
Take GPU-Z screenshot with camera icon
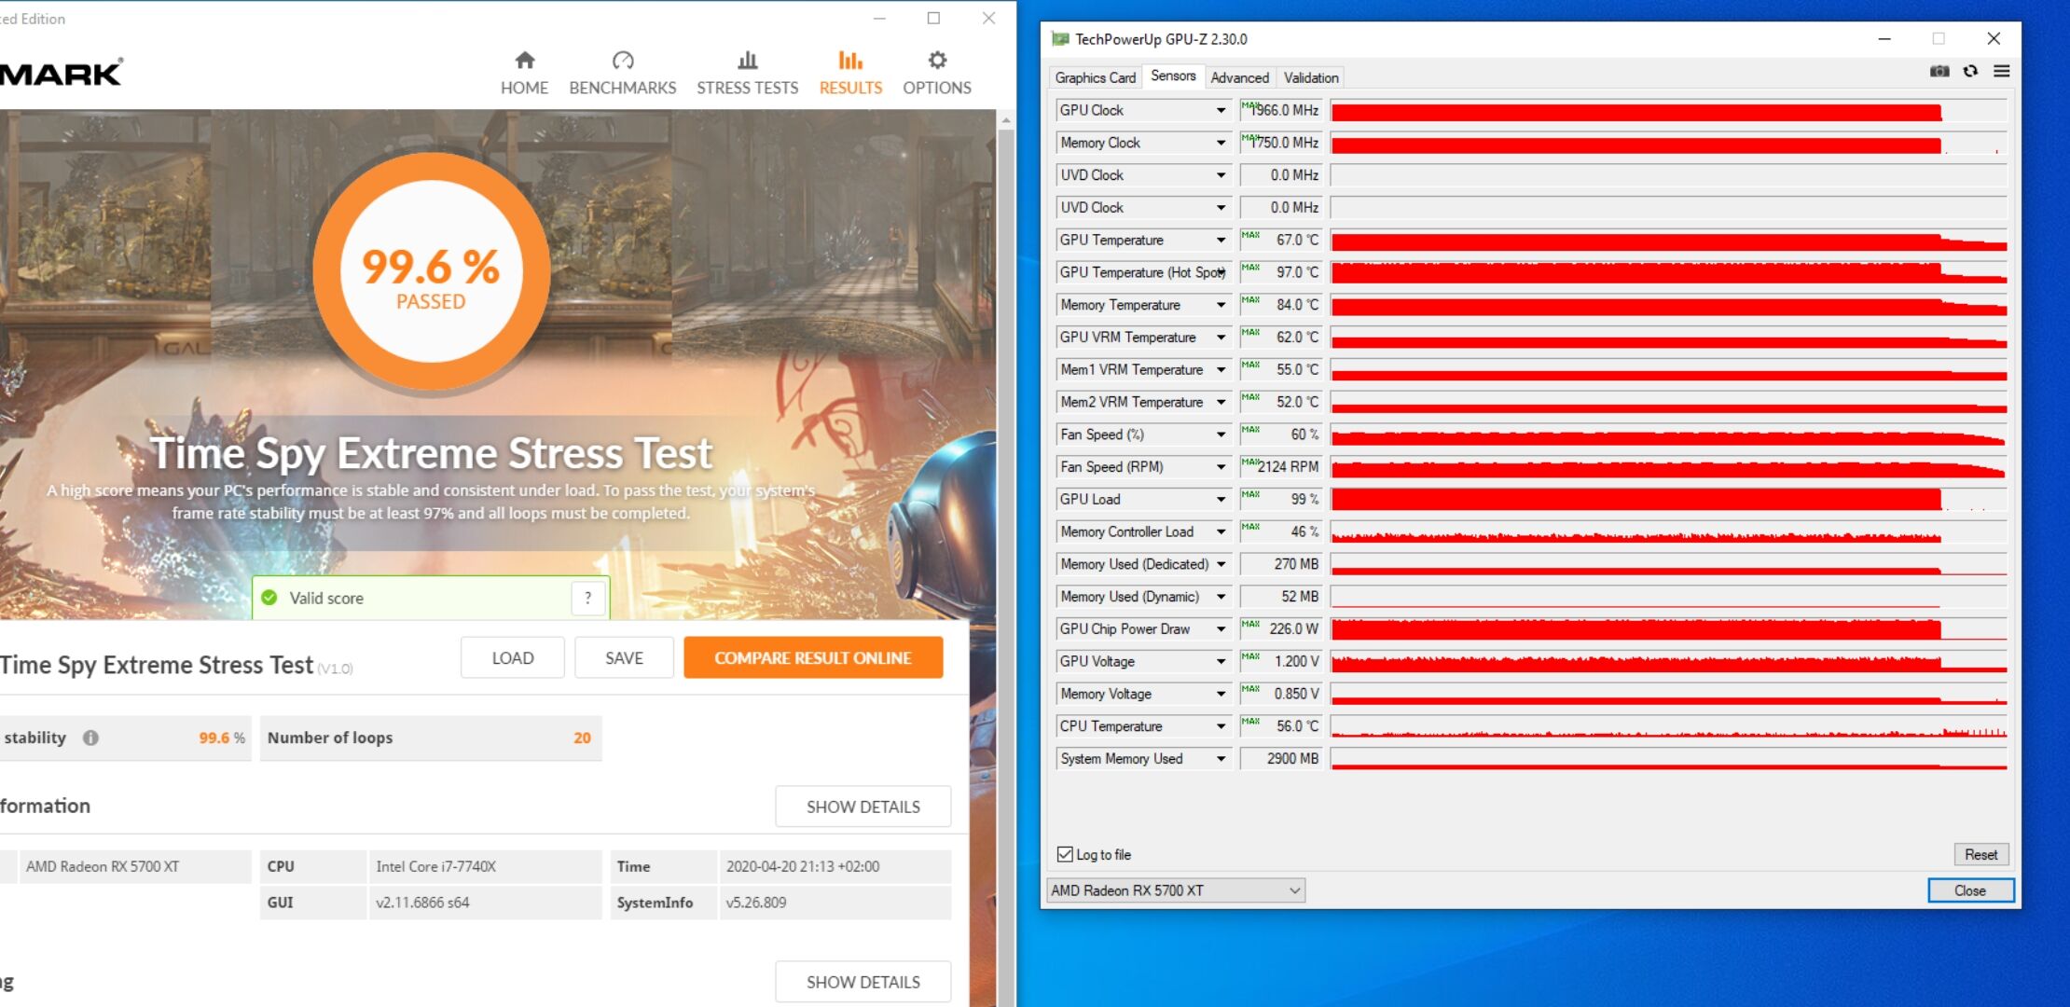1939,71
